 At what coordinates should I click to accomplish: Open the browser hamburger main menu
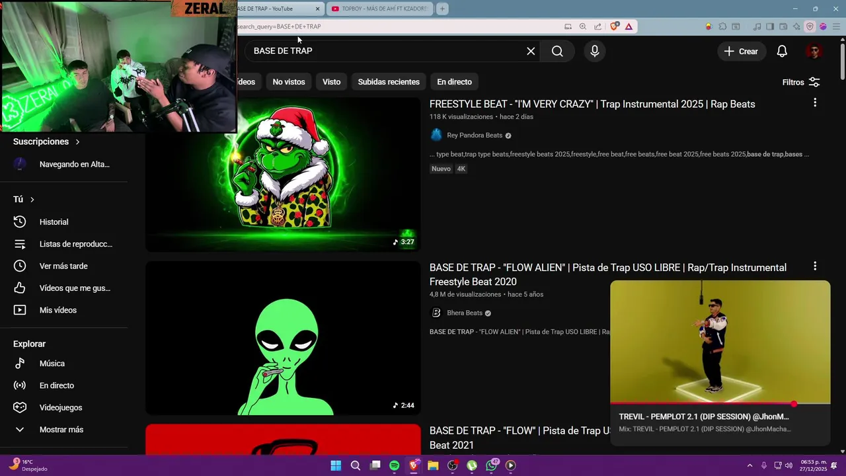coord(835,26)
